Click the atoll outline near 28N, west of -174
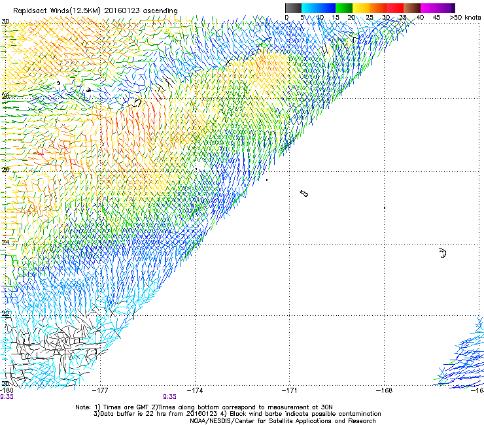This screenshot has height=425, width=484. [x=136, y=103]
